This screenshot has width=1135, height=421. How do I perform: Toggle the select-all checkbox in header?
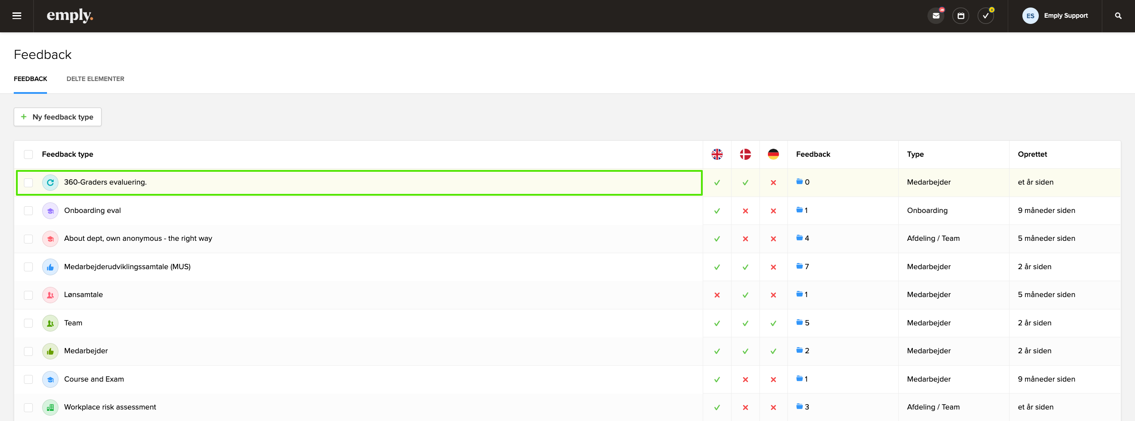tap(28, 154)
